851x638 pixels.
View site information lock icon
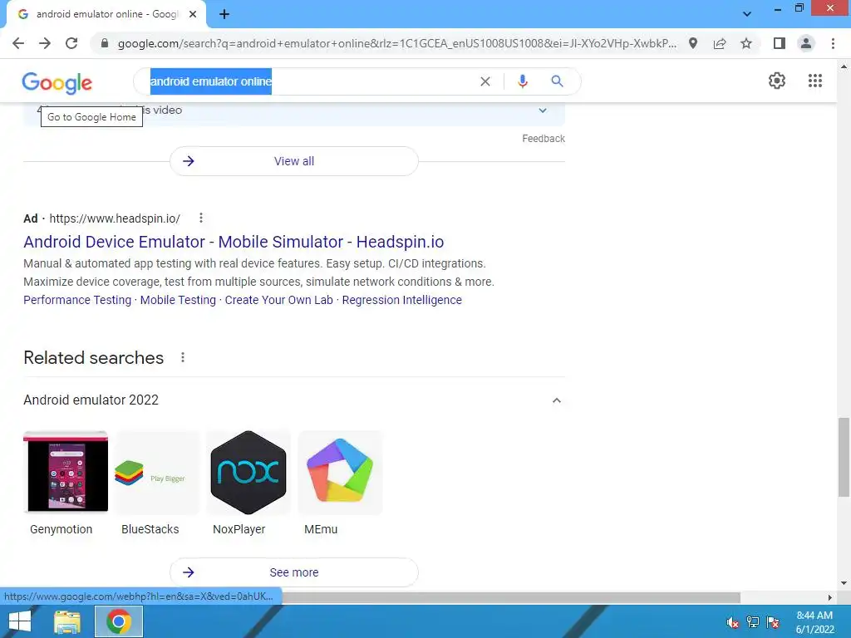pyautogui.click(x=105, y=43)
